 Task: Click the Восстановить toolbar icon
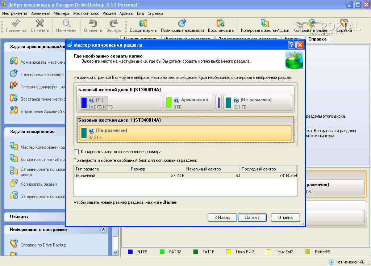pos(221,23)
